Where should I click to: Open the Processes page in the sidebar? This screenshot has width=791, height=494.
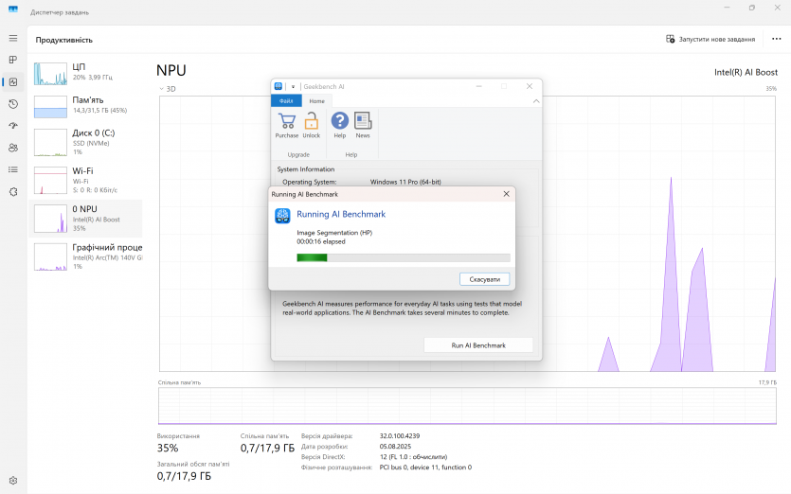[13, 60]
